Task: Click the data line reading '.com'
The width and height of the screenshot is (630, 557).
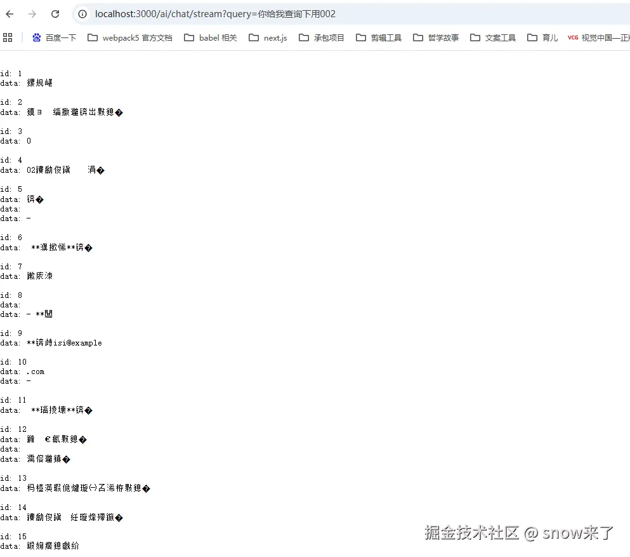Action: 22,372
